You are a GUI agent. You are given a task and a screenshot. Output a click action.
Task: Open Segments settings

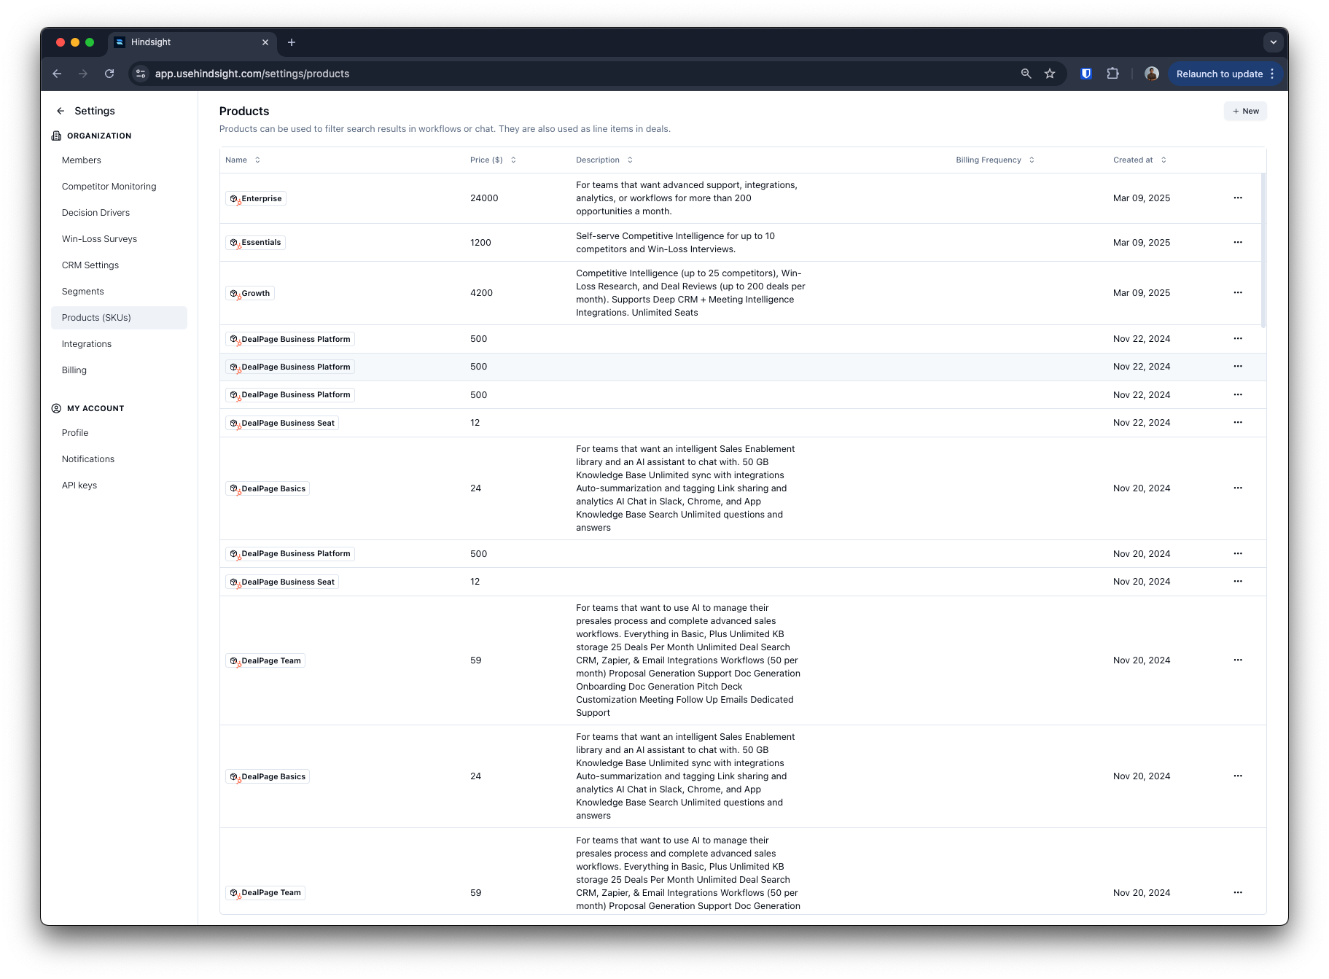coord(119,292)
